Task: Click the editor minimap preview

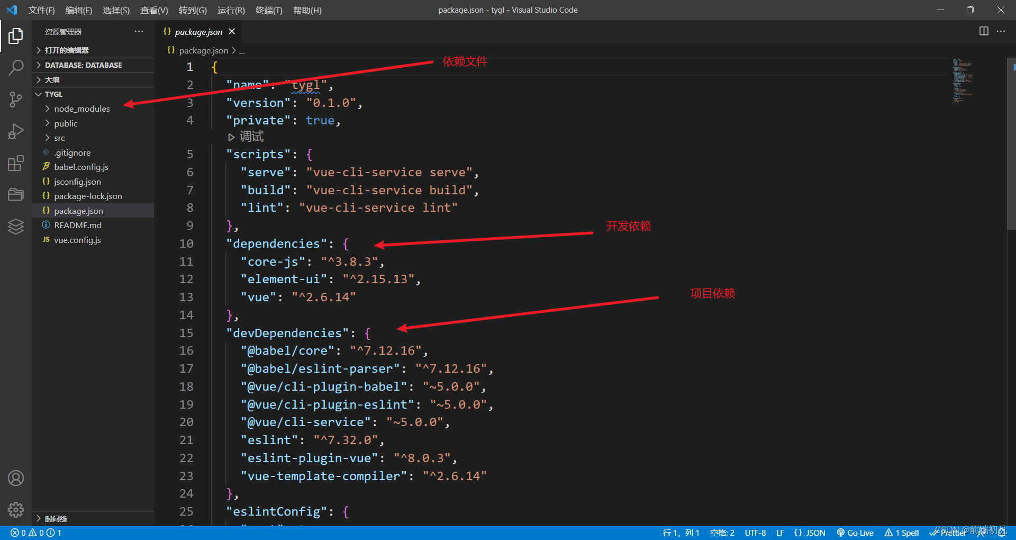Action: pyautogui.click(x=962, y=81)
